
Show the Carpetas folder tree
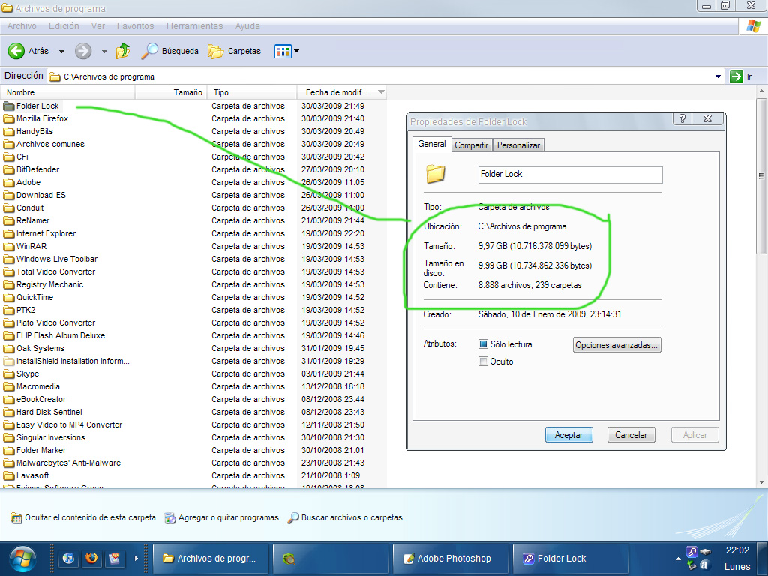[x=235, y=51]
